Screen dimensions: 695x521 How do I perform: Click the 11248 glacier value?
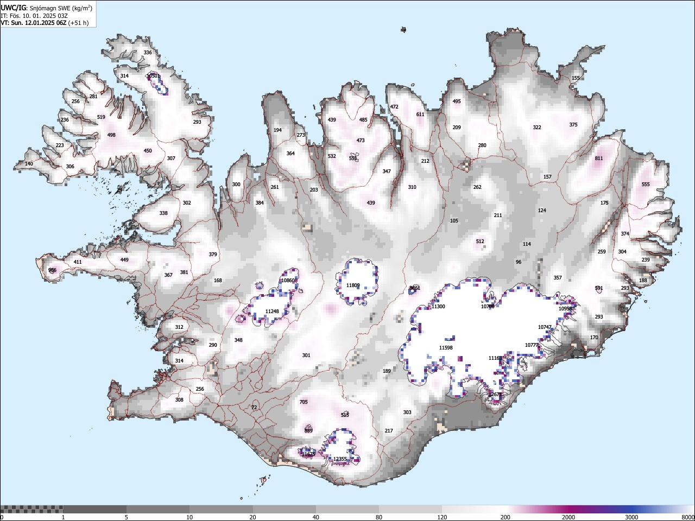point(272,312)
